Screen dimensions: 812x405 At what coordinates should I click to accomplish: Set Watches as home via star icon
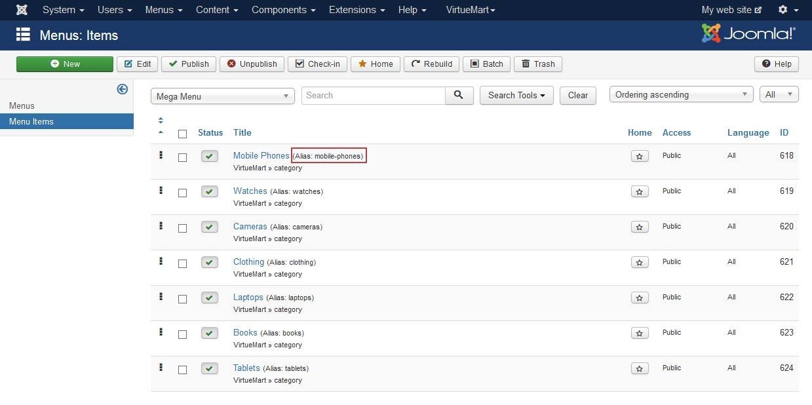[x=640, y=191]
